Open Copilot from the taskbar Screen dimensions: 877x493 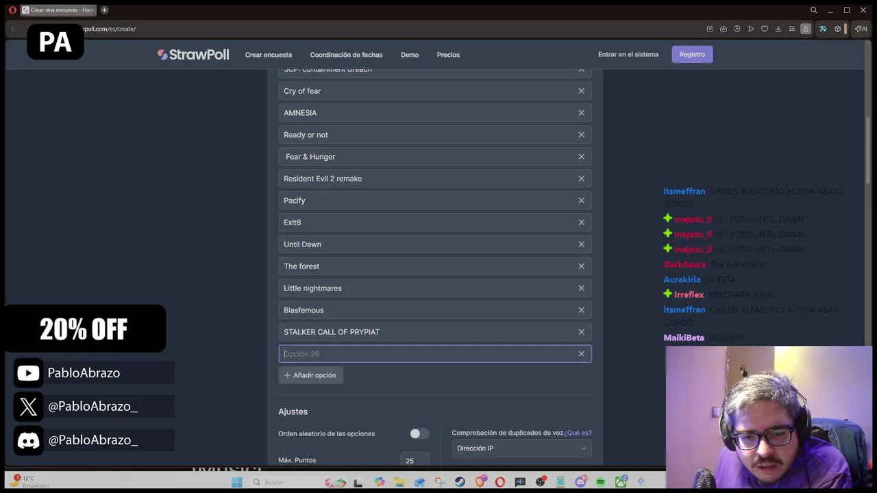point(380,482)
